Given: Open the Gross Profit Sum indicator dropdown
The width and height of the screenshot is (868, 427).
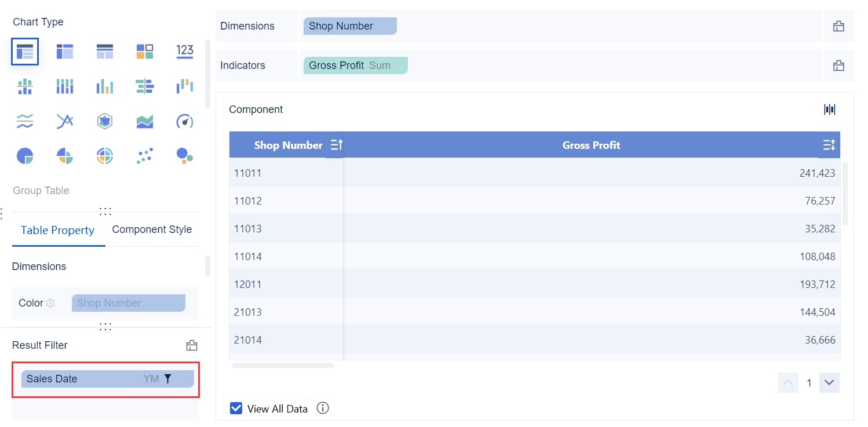Looking at the screenshot, I should (x=355, y=65).
